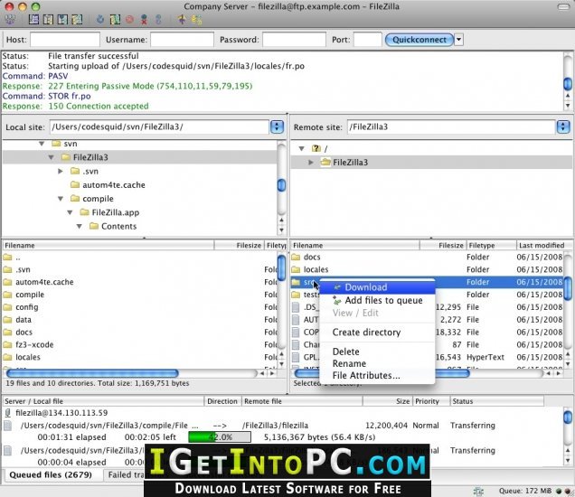This screenshot has height=497, width=575.
Task: Click the Quickconnect button
Action: click(x=419, y=40)
